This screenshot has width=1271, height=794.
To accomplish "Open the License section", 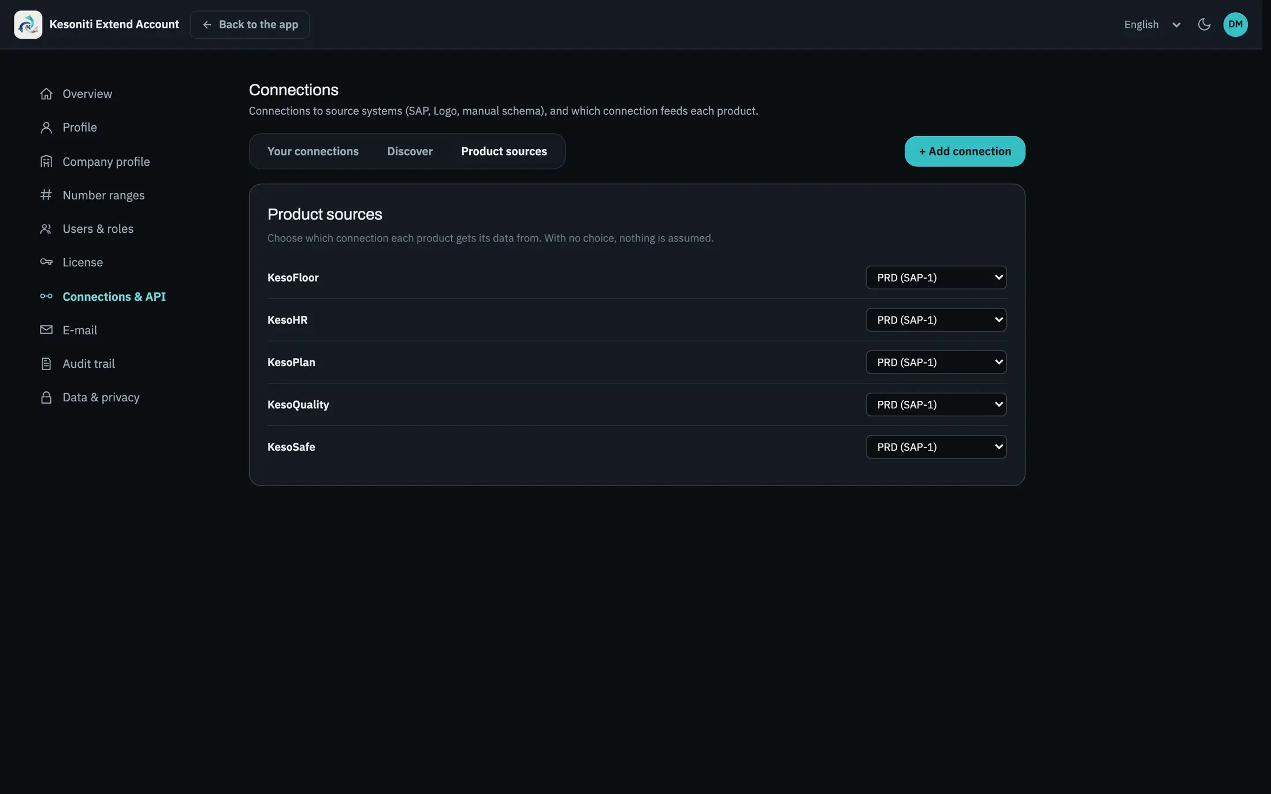I will [83, 262].
